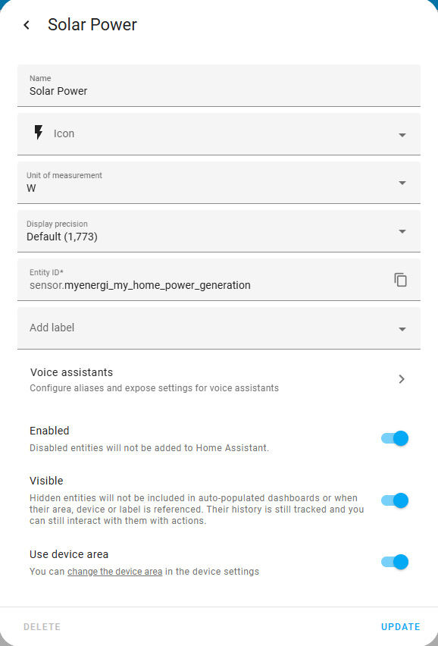Expand the Icon picker dropdown arrow
438x646 pixels.
(402, 135)
